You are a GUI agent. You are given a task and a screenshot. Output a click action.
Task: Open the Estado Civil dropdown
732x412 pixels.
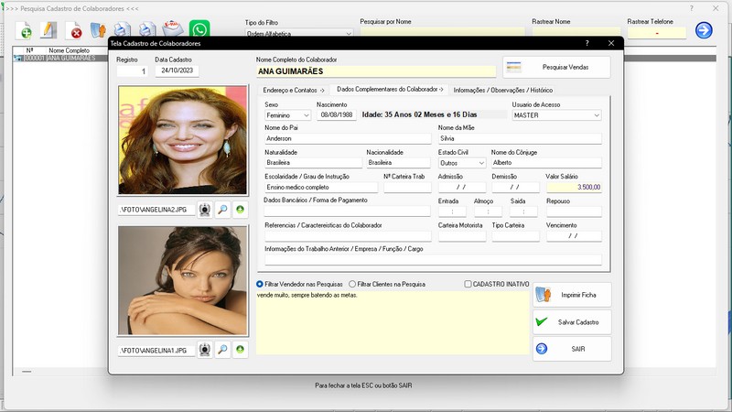[481, 163]
